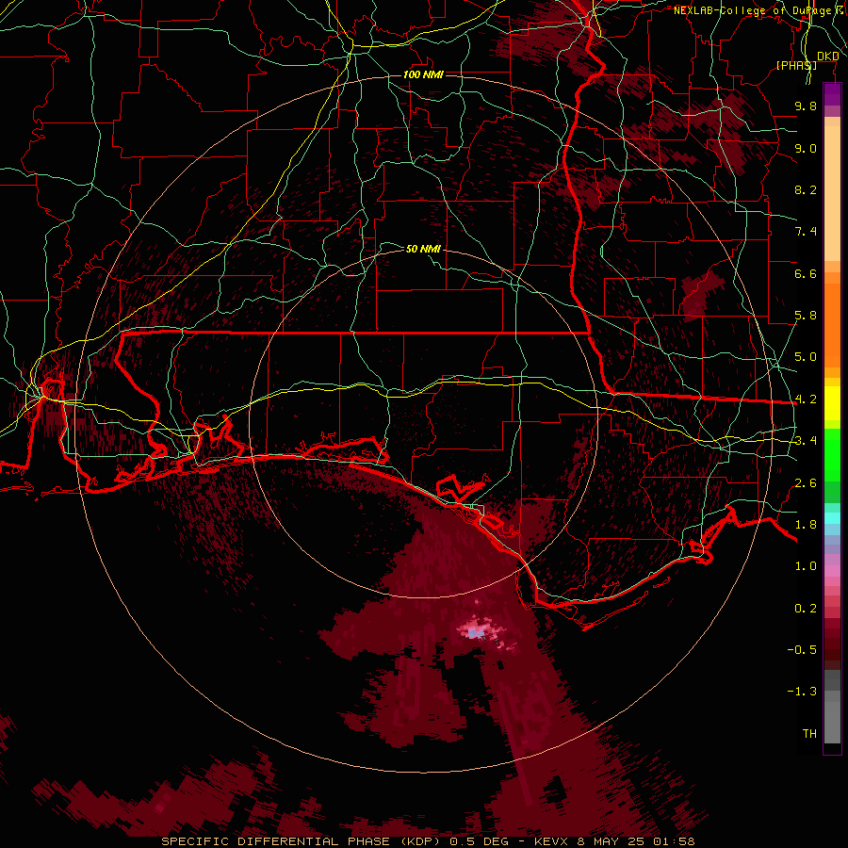
Task: Select the 100 NMI range ring label
Action: tap(423, 74)
